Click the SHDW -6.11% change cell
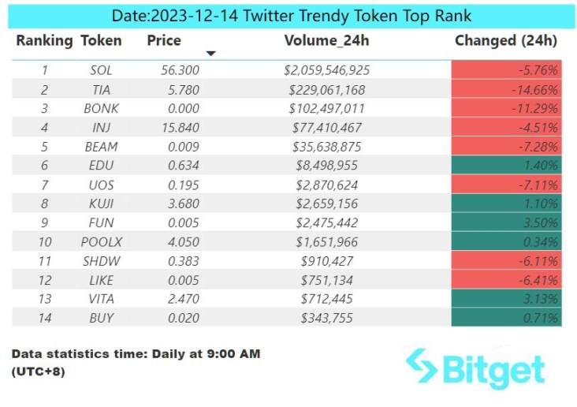 506,261
